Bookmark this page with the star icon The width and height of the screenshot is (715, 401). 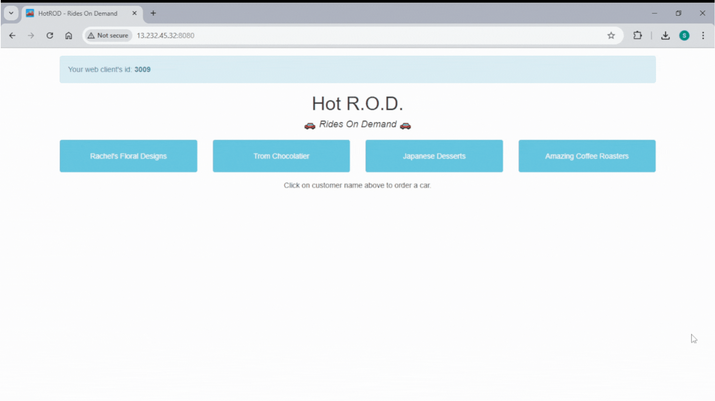611,35
